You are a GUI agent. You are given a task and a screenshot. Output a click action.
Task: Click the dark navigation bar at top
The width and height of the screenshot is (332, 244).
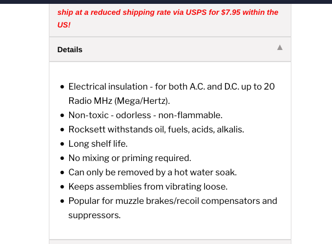(x=166, y=2)
